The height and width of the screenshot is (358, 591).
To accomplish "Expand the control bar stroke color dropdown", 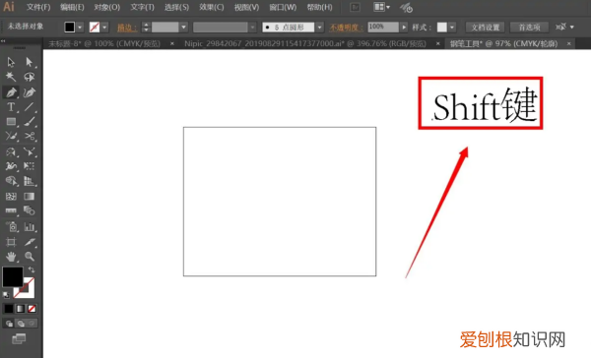I will (104, 28).
